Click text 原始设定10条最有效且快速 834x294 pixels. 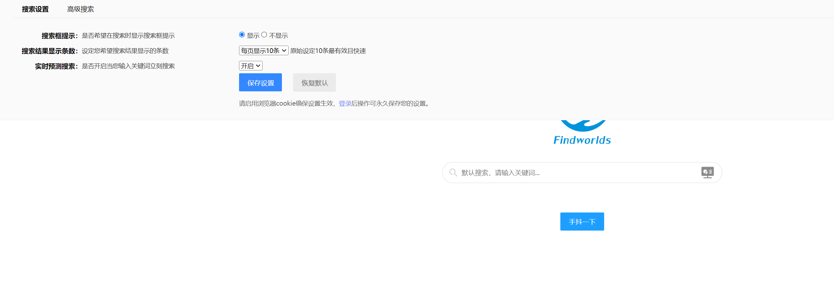pos(328,51)
